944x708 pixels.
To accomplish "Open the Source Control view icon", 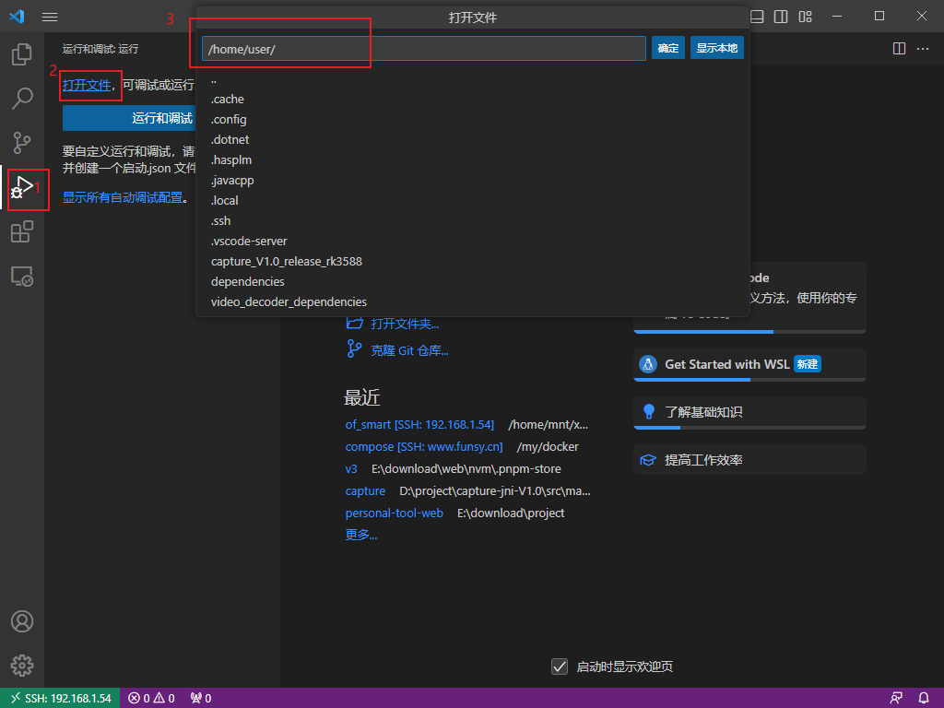I will [22, 143].
